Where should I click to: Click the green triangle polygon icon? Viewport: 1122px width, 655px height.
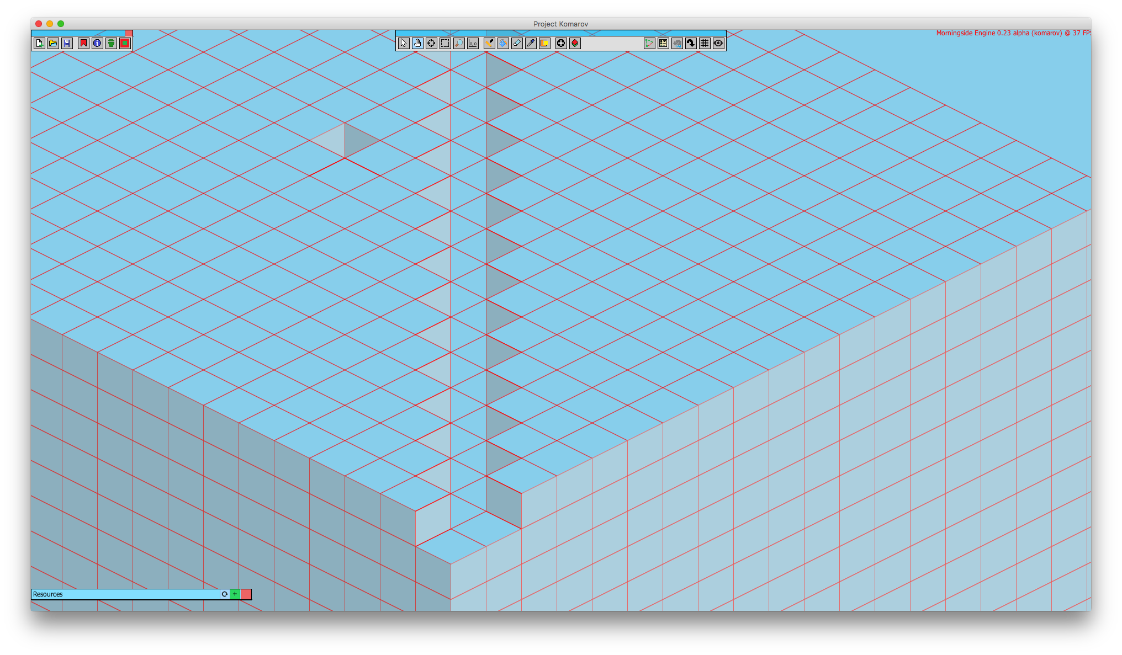pos(649,44)
